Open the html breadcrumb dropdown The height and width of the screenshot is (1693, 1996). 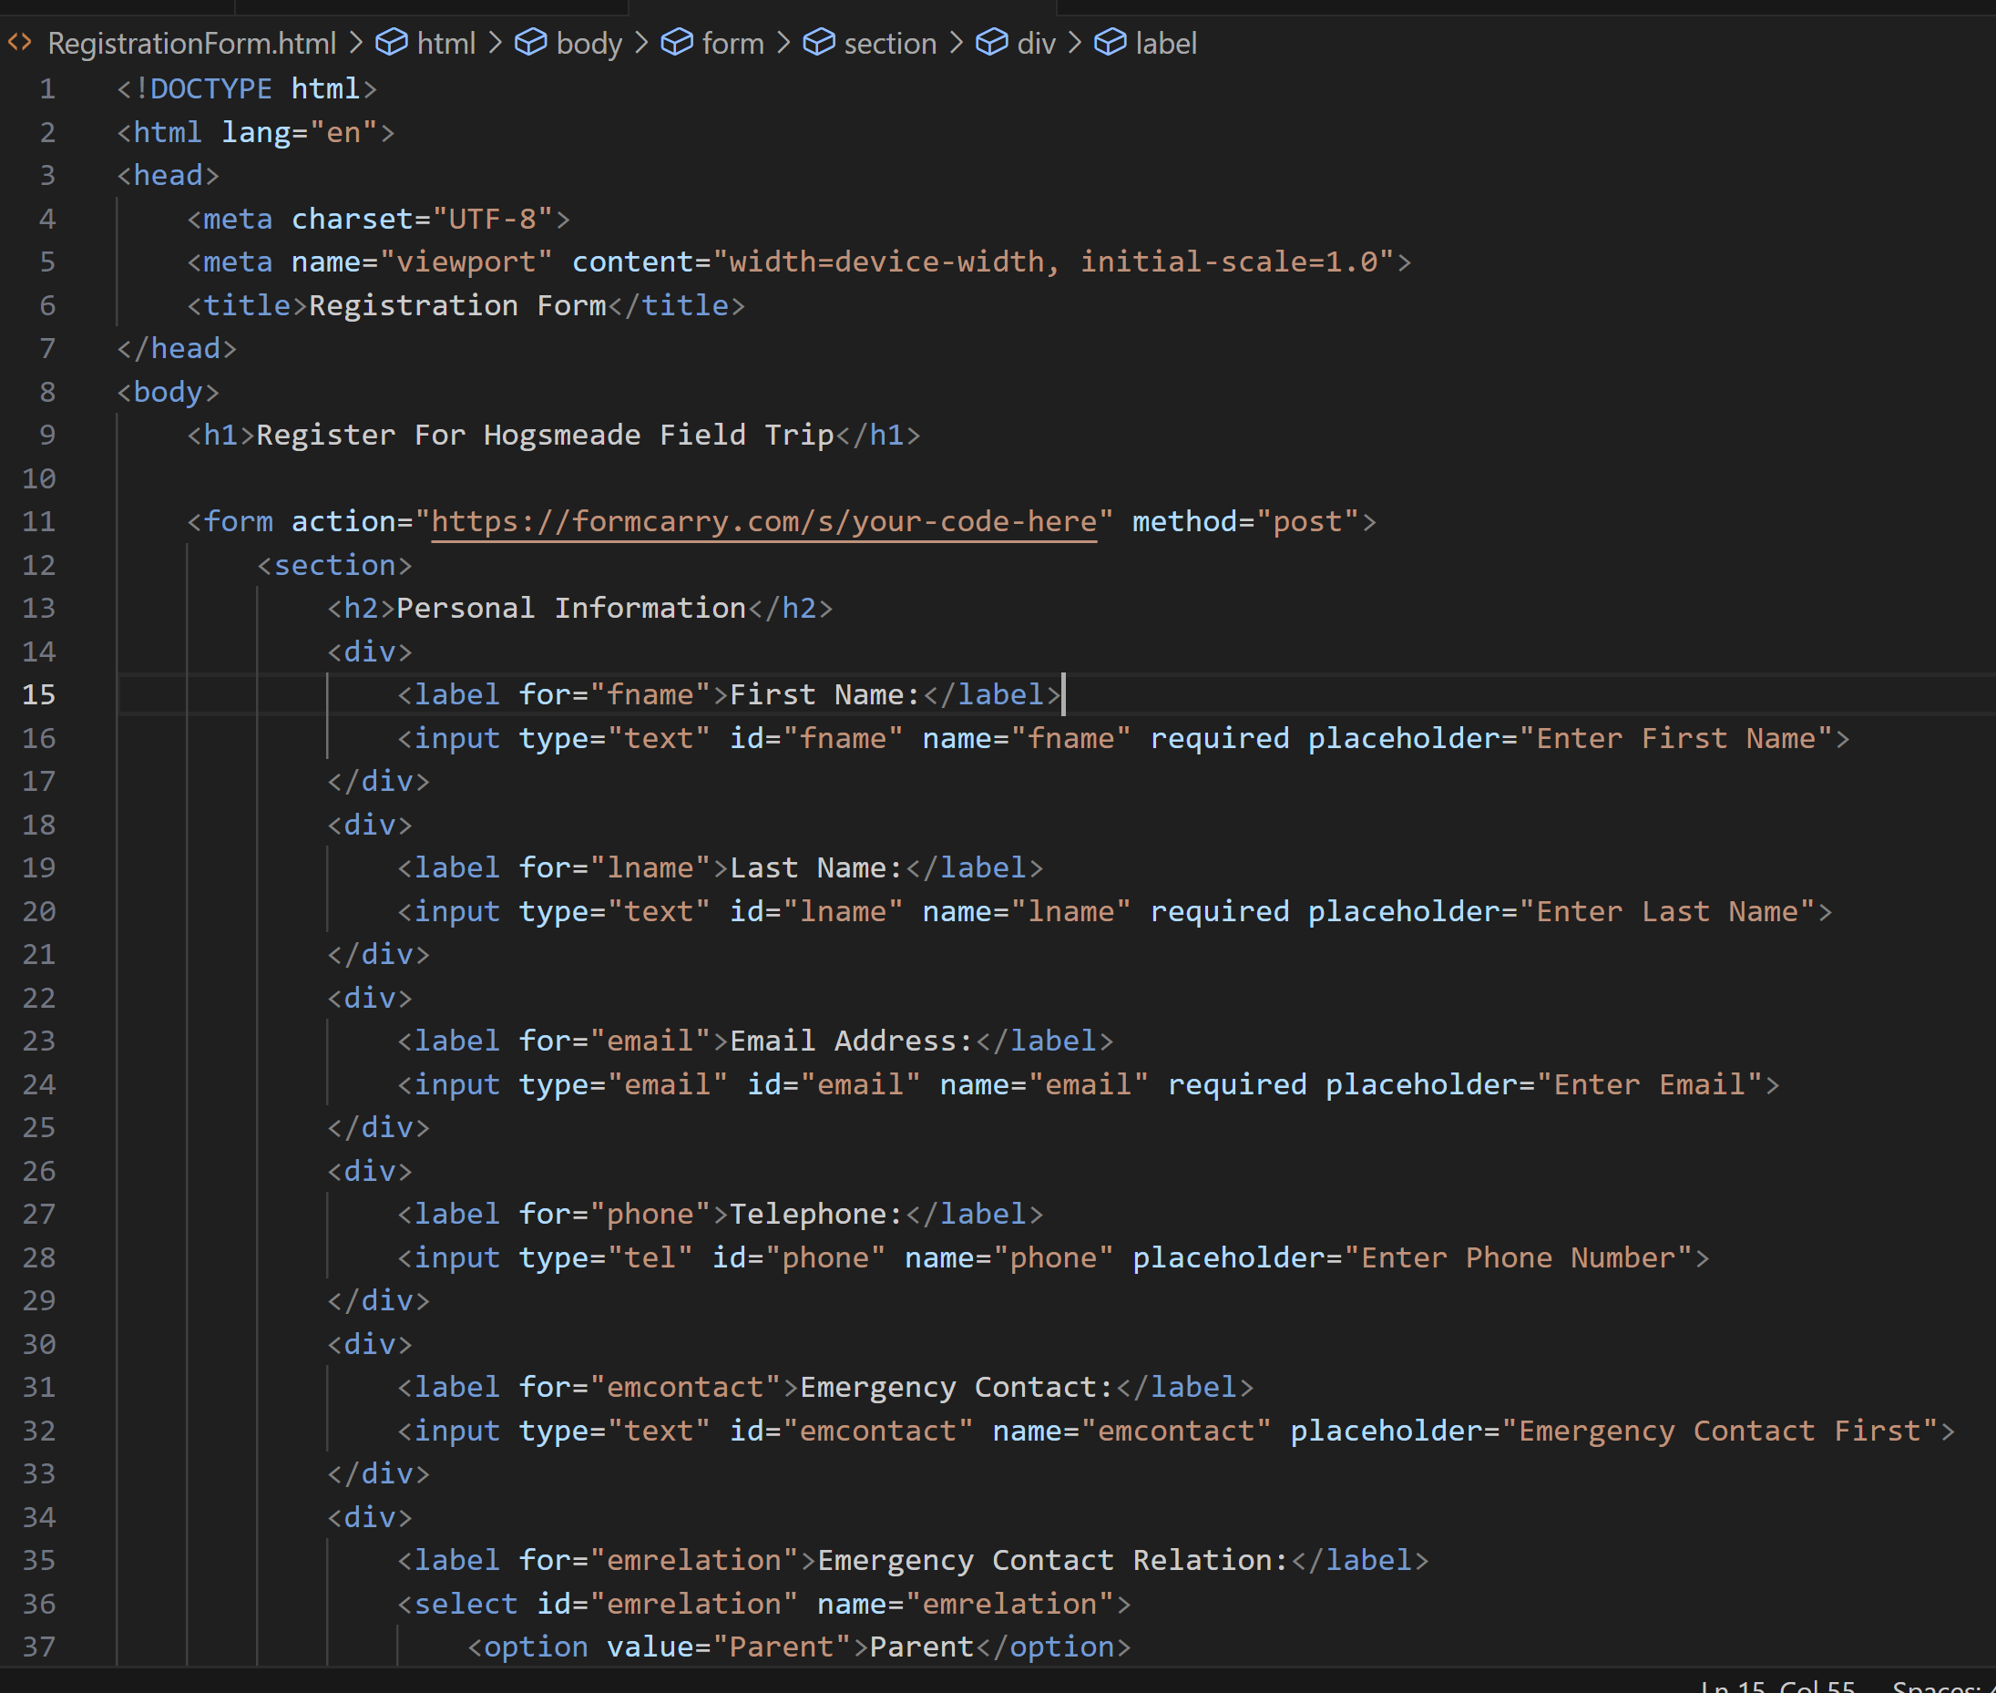coord(446,43)
